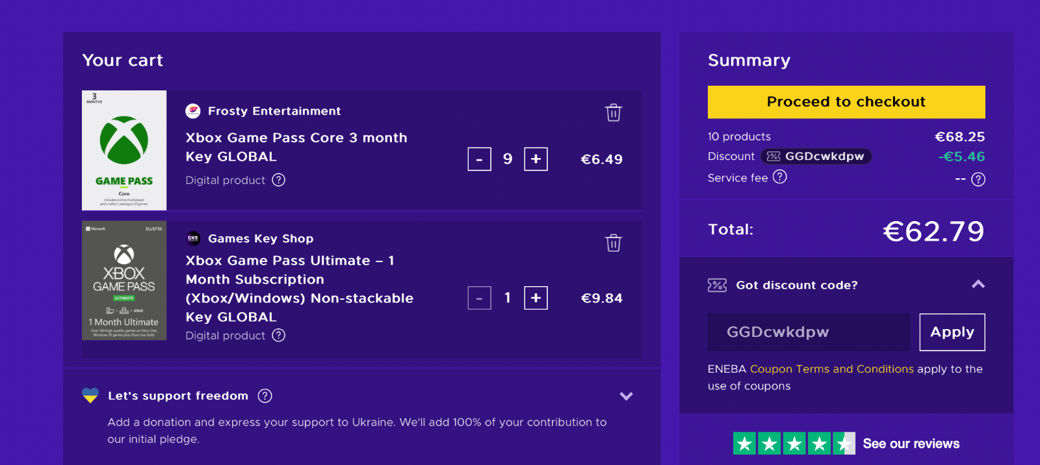Image resolution: width=1040 pixels, height=465 pixels.
Task: Click Service fee label question mark icon
Action: pos(780,177)
